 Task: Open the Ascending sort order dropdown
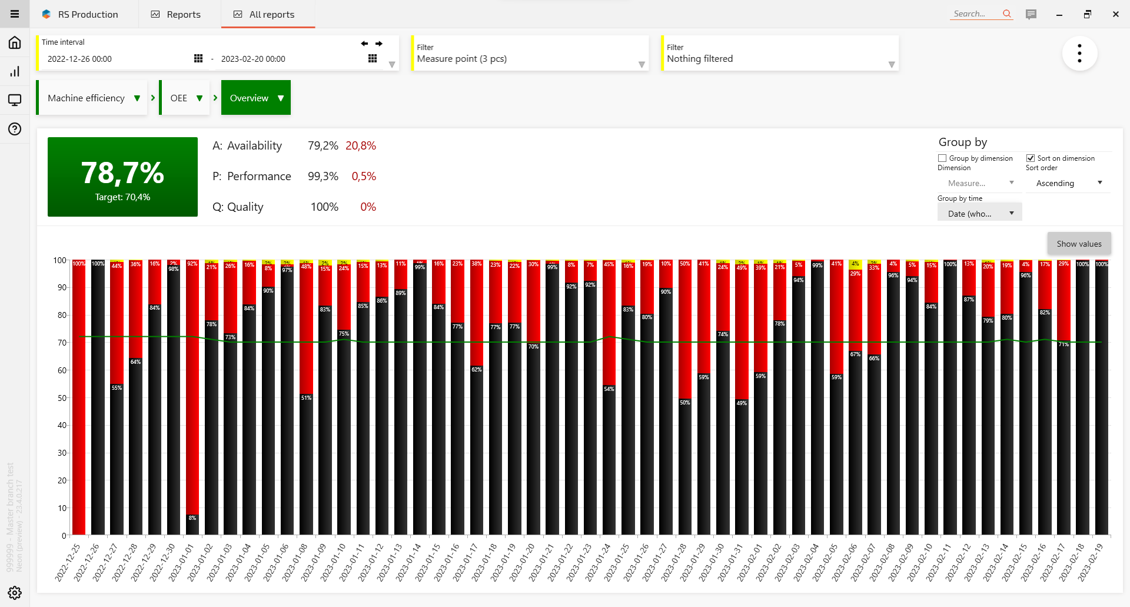pos(1068,183)
